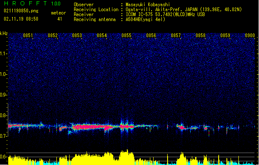Click the meteor count value 41
This screenshot has height=165, width=259.
[60, 19]
